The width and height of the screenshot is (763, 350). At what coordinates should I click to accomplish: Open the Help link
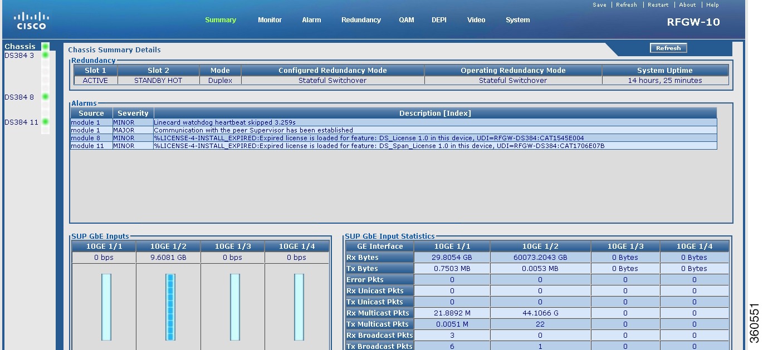click(x=712, y=5)
